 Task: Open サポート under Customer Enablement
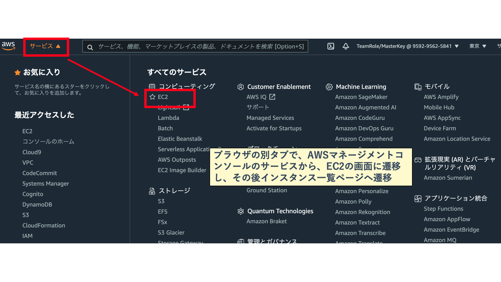click(x=258, y=107)
